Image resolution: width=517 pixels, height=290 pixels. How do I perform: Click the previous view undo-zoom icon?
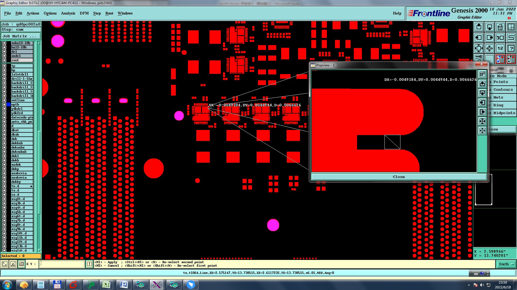[x=500, y=38]
